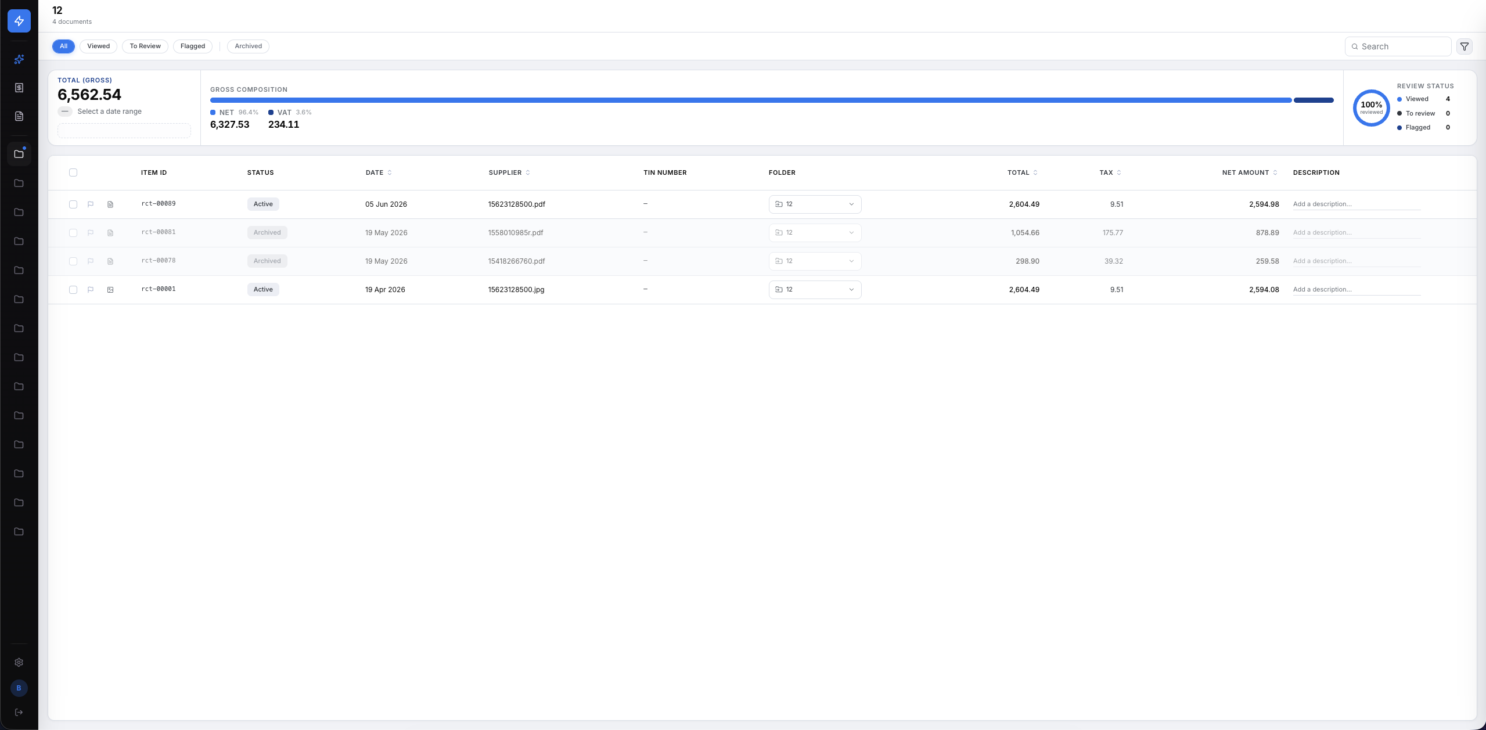Click Archived status badge of rct-00081
This screenshot has height=730, width=1486.
(x=267, y=233)
